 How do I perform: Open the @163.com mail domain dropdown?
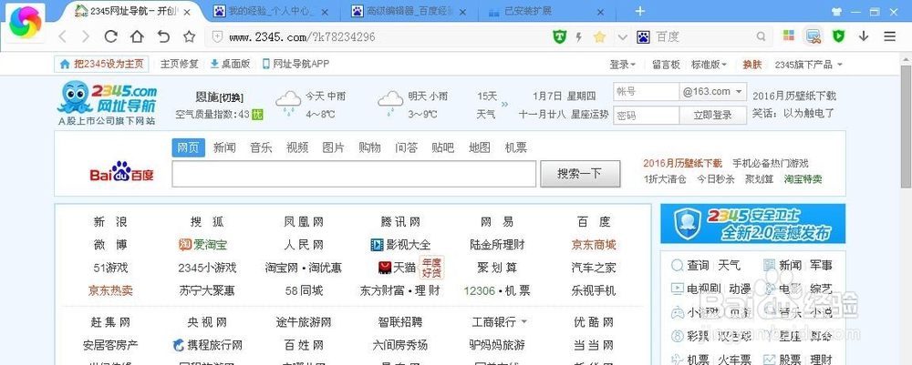713,92
